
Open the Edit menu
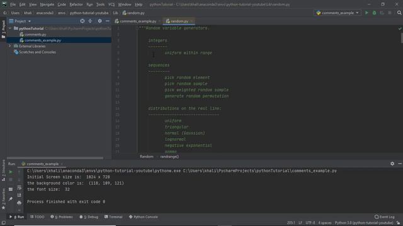[x=23, y=4]
